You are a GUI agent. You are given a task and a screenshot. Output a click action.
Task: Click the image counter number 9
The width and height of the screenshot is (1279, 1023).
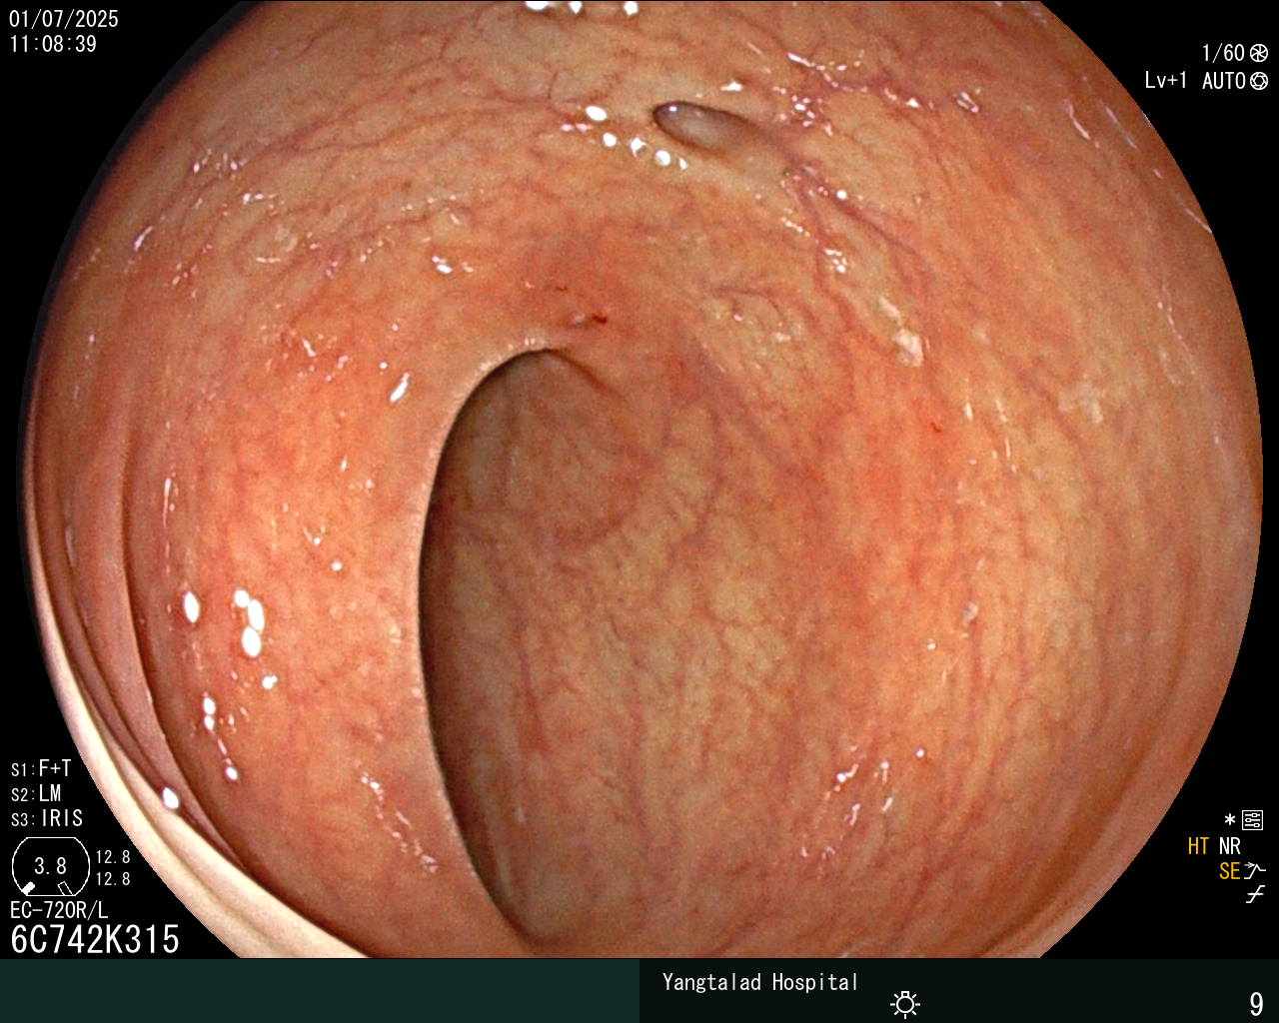coord(1256,1004)
